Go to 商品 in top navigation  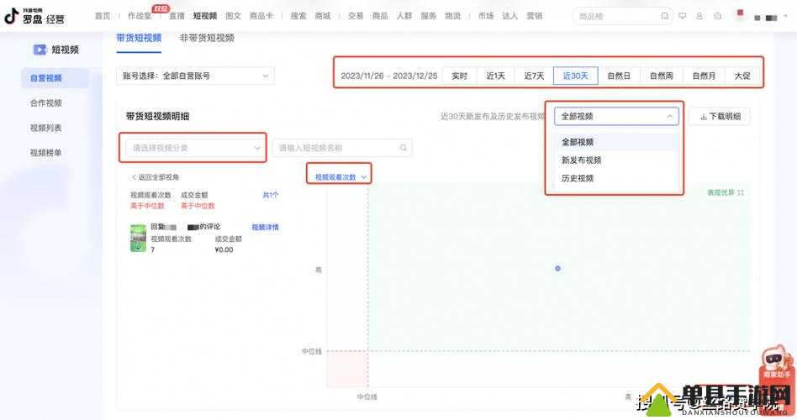click(380, 16)
